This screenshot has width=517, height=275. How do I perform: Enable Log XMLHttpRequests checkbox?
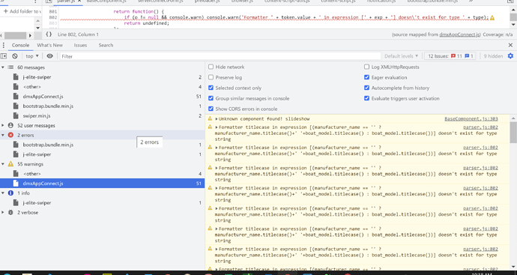click(x=366, y=67)
